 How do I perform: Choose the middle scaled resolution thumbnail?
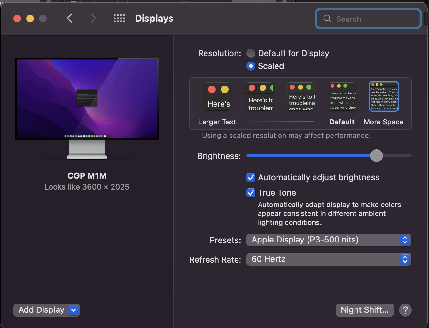(x=300, y=96)
